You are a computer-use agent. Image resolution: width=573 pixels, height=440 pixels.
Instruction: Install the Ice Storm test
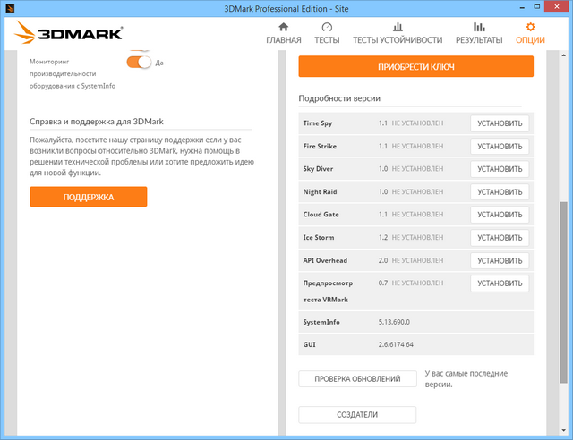click(500, 238)
